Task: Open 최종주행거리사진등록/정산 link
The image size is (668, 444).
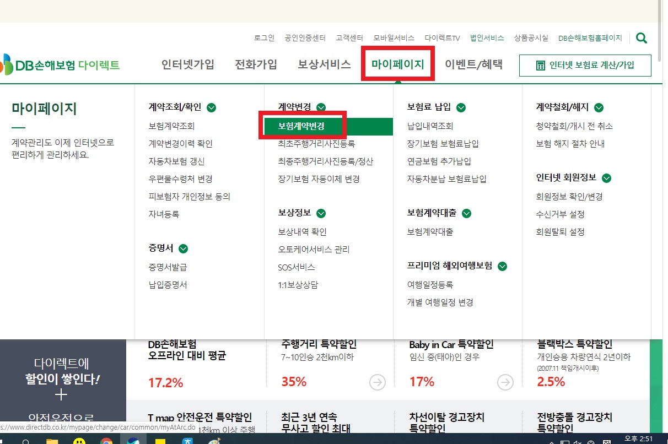Action: (x=326, y=161)
